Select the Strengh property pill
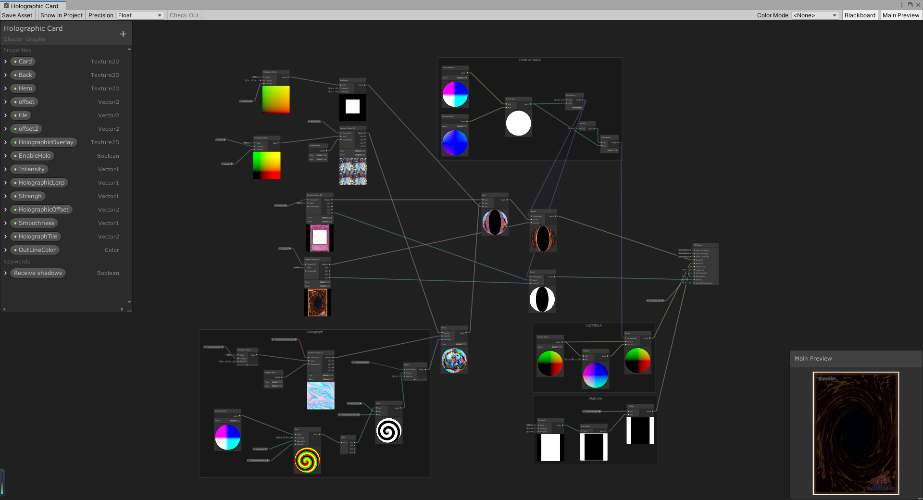Image resolution: width=923 pixels, height=500 pixels. 28,196
